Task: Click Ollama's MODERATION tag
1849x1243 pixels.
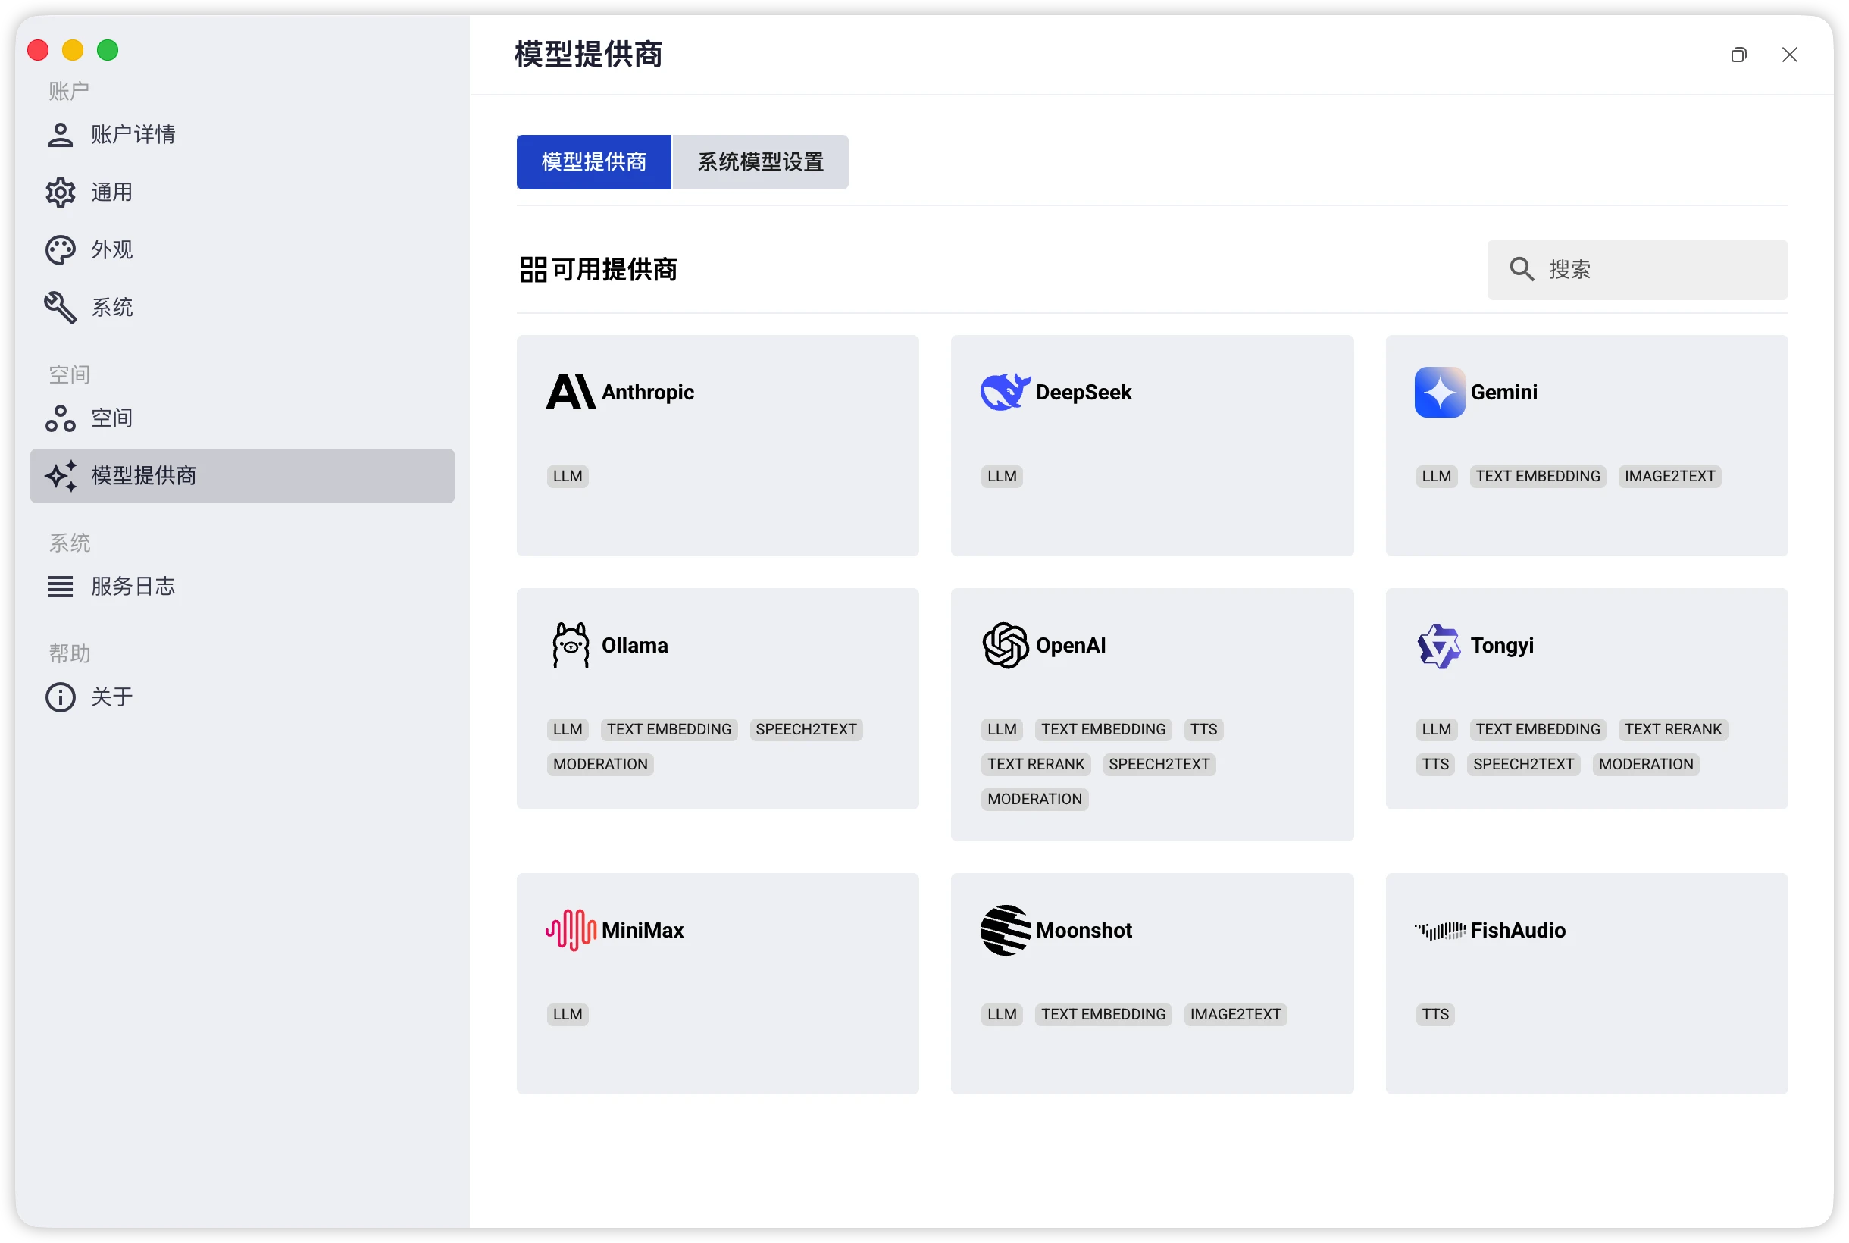Action: tap(600, 764)
